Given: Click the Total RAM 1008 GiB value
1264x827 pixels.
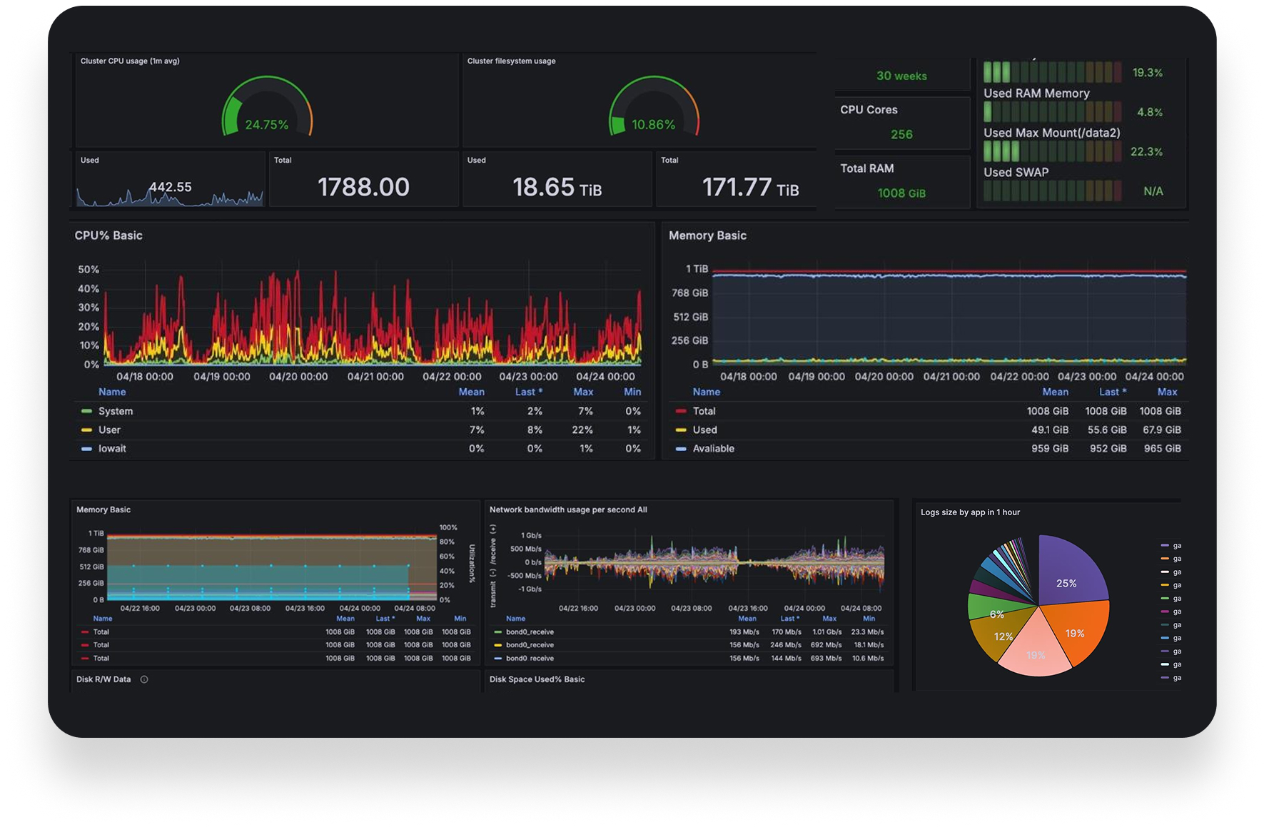Looking at the screenshot, I should pos(901,193).
